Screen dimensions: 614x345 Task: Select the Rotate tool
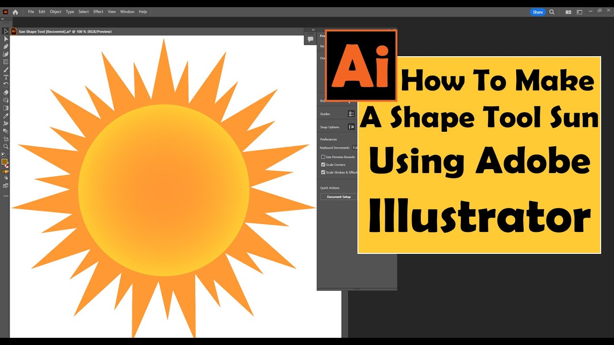tap(6, 85)
